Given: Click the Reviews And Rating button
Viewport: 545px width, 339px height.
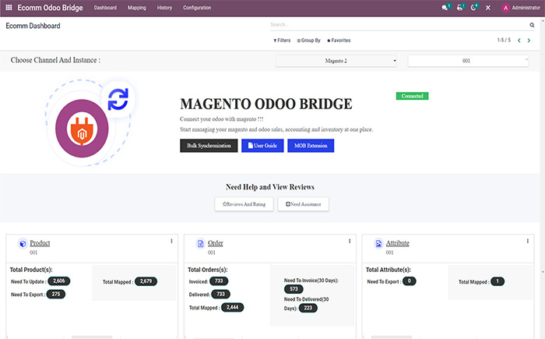Looking at the screenshot, I should pos(244,204).
